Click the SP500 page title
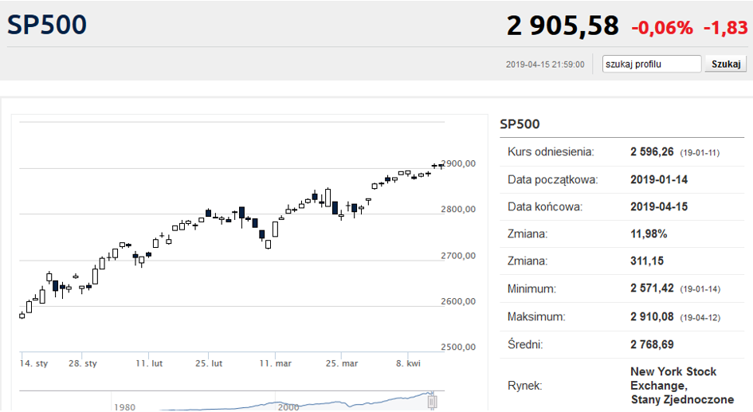 pos(47,25)
